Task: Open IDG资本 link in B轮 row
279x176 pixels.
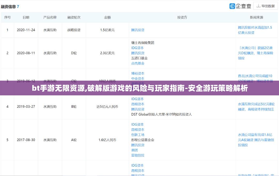Action: (x=137, y=99)
